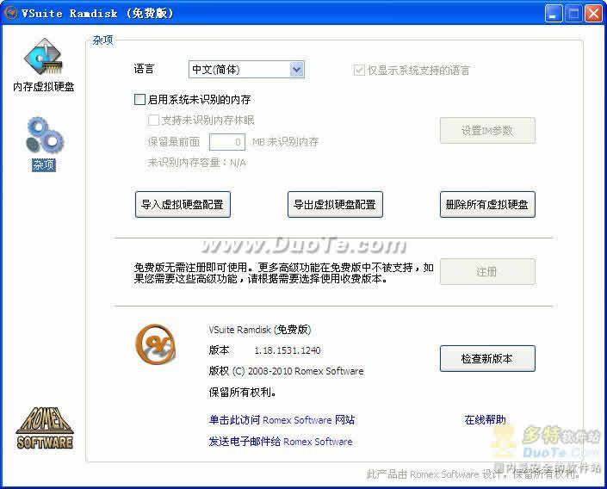The width and height of the screenshot is (607, 489).
Task: Click the Romex Software logo in sidebar
Action: tap(45, 428)
